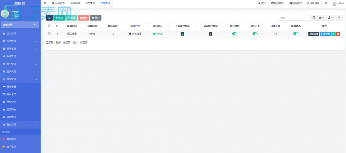346x153 pixels.
Task: Open 更新管理 in the sidebar
Action: point(20,117)
